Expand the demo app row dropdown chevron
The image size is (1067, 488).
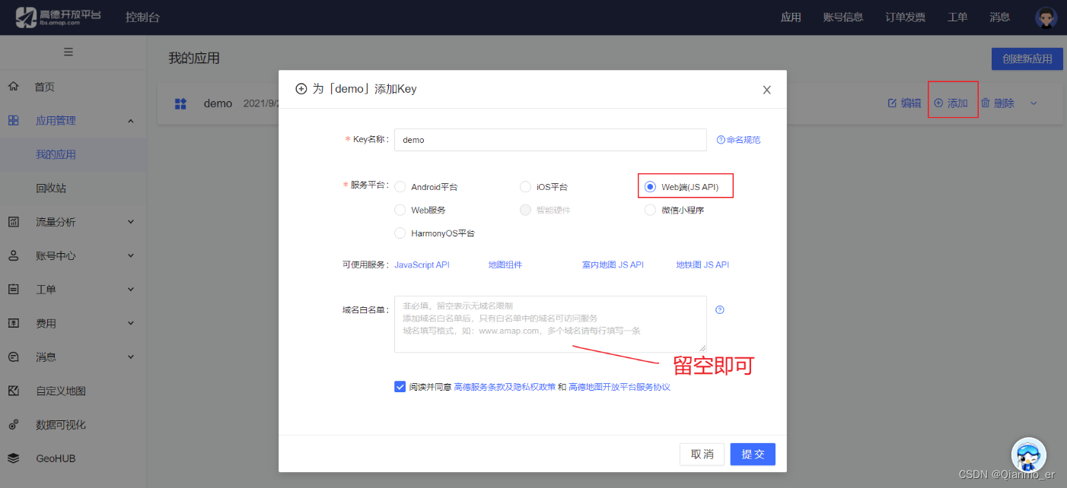coord(1034,103)
